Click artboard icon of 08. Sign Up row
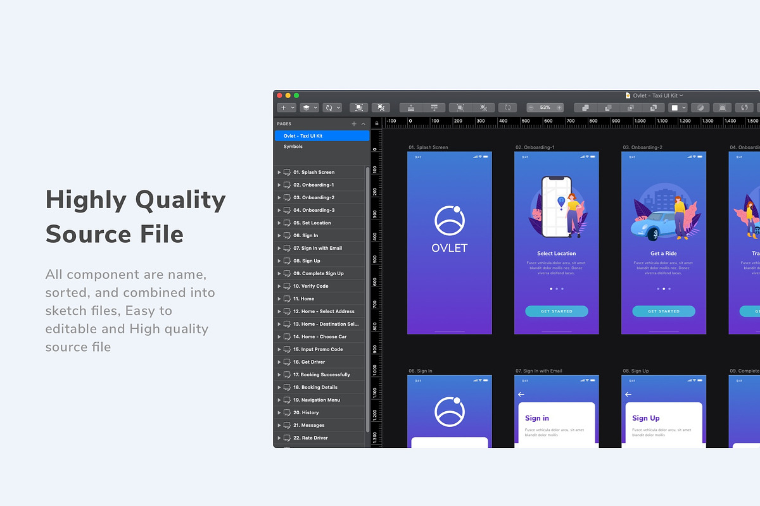Image resolution: width=760 pixels, height=506 pixels. click(x=287, y=261)
